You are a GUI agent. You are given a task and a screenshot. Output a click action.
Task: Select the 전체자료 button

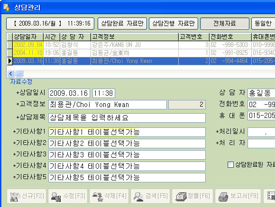tap(225, 24)
